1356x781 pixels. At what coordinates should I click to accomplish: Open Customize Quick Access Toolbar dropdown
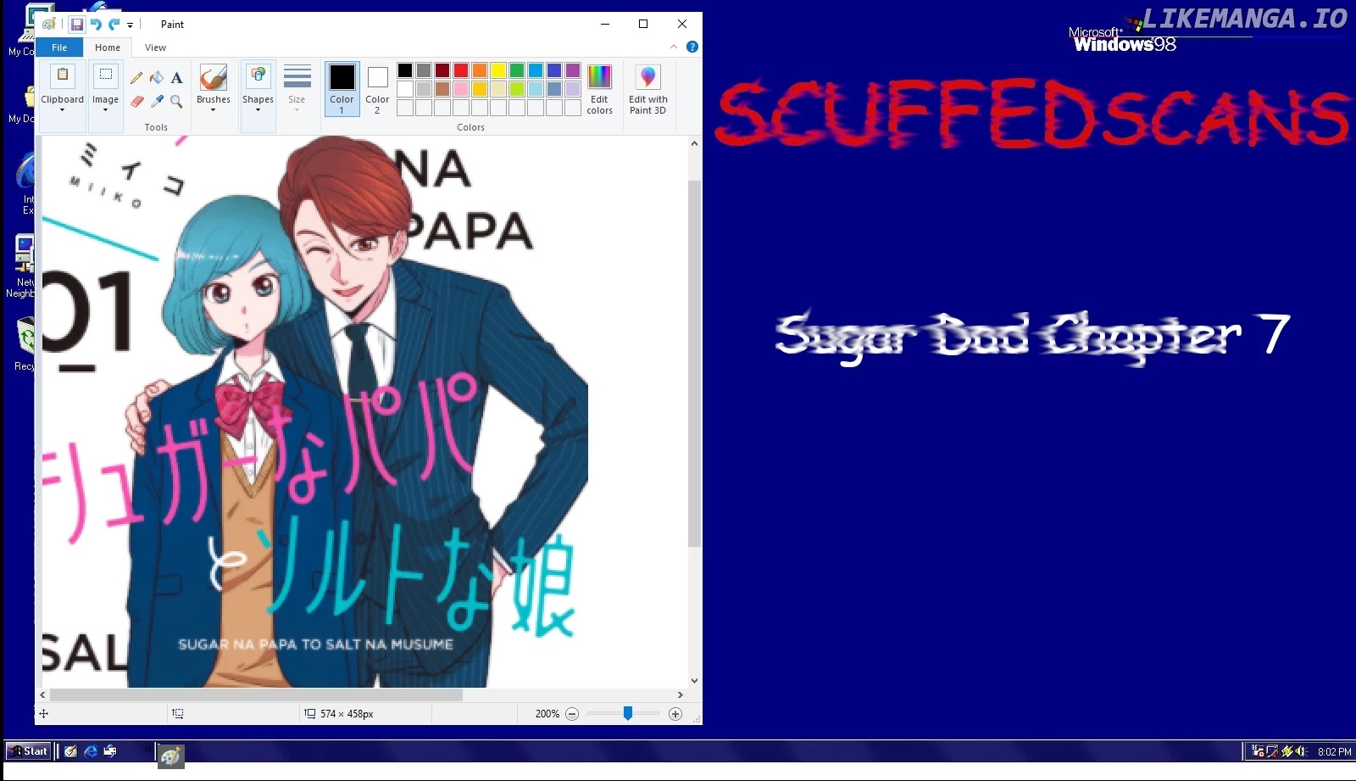tap(131, 25)
